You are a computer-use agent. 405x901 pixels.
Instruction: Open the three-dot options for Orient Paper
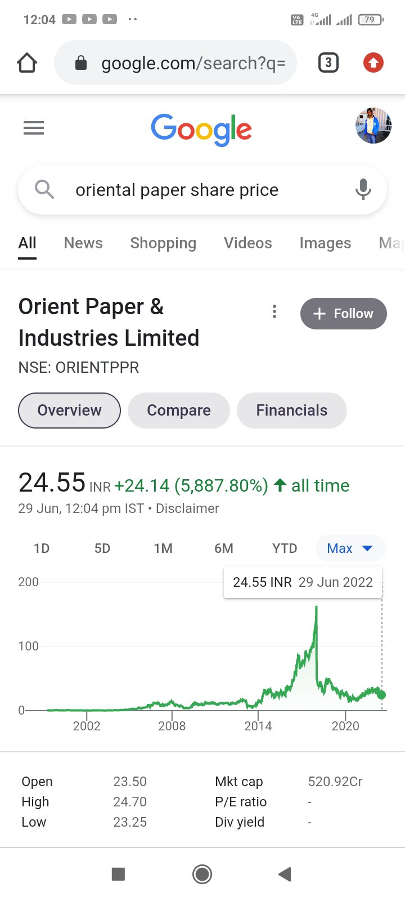(x=274, y=312)
